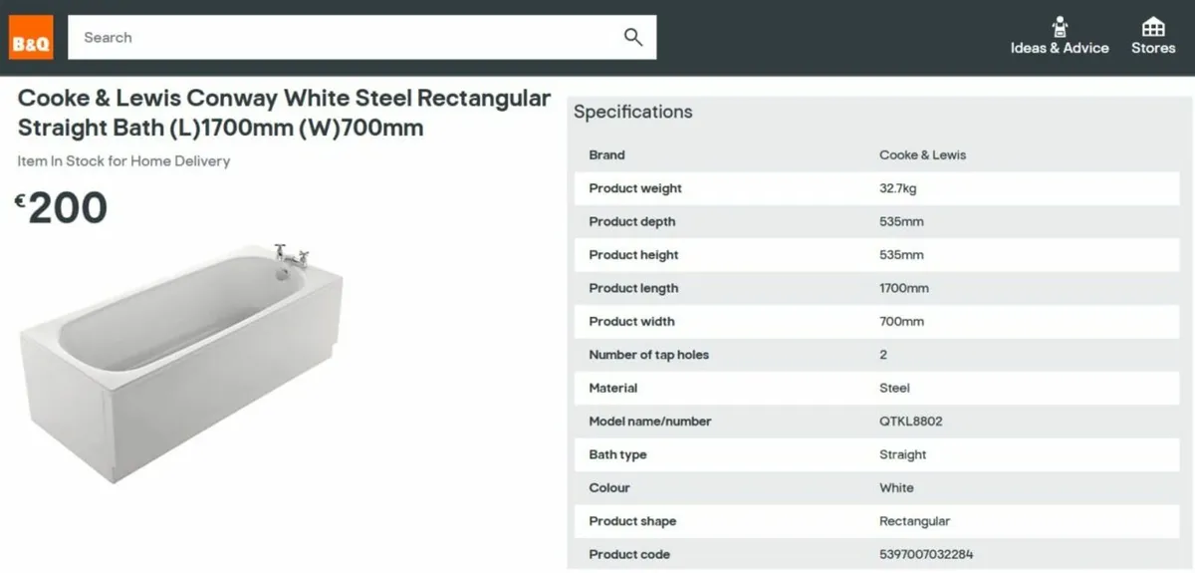Click Item In Stock for Home Delivery
Viewport: 1195px width, 573px height.
pyautogui.click(x=123, y=160)
